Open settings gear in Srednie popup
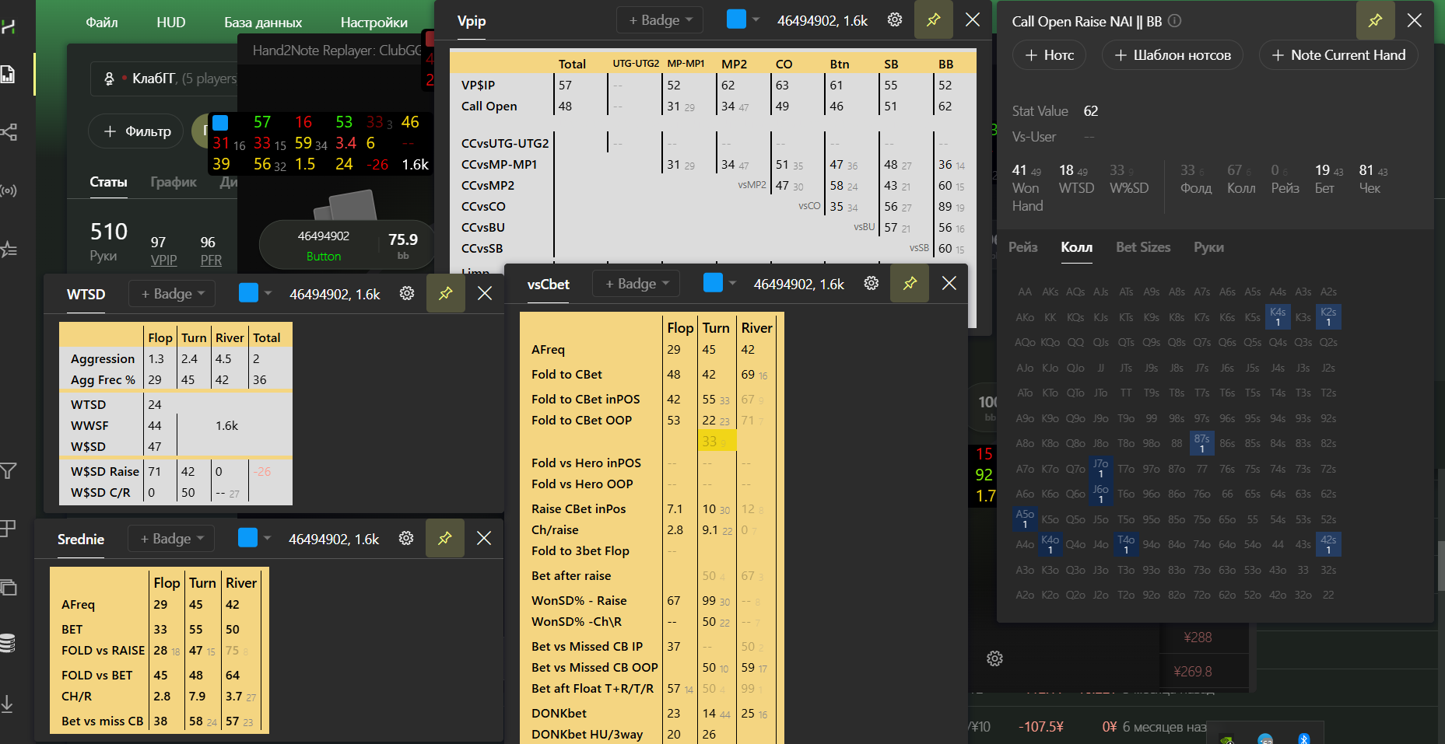 click(406, 538)
